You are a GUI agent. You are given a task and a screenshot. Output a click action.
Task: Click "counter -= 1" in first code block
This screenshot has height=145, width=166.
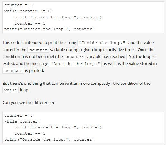pyautogui.click(x=30, y=23)
